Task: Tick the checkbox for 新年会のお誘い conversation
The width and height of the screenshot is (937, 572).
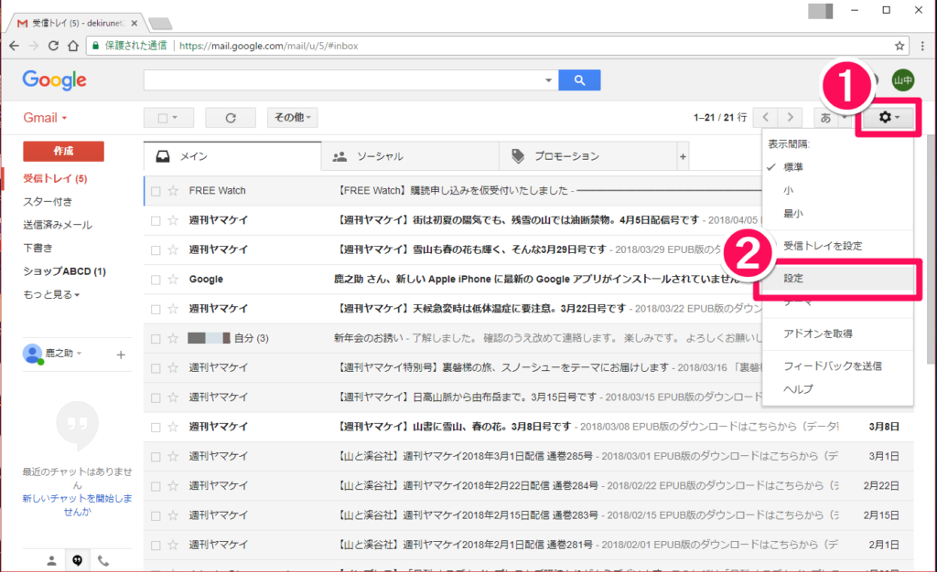Action: 156,339
